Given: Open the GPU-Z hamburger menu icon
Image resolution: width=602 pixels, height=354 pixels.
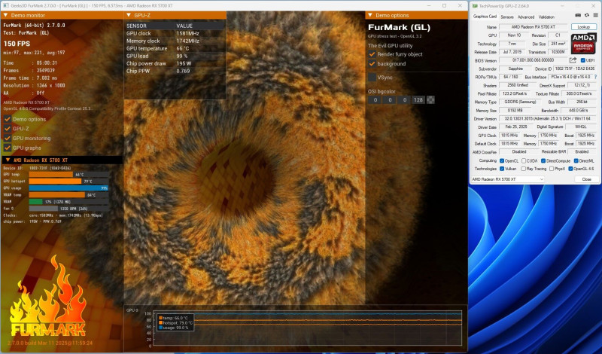Looking at the screenshot, I should click(596, 16).
